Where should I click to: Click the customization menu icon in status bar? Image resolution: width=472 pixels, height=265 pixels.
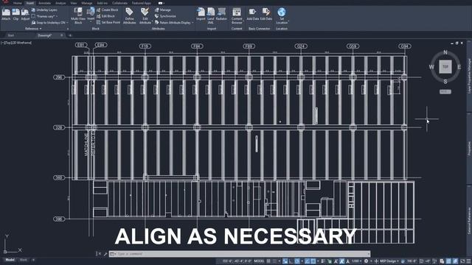(x=468, y=261)
